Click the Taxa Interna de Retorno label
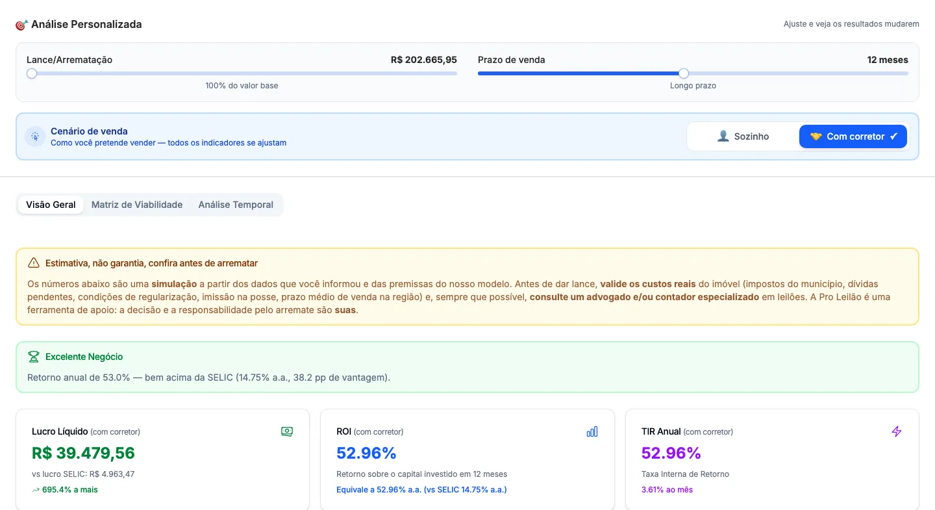Image resolution: width=935 pixels, height=510 pixels. coord(685,474)
